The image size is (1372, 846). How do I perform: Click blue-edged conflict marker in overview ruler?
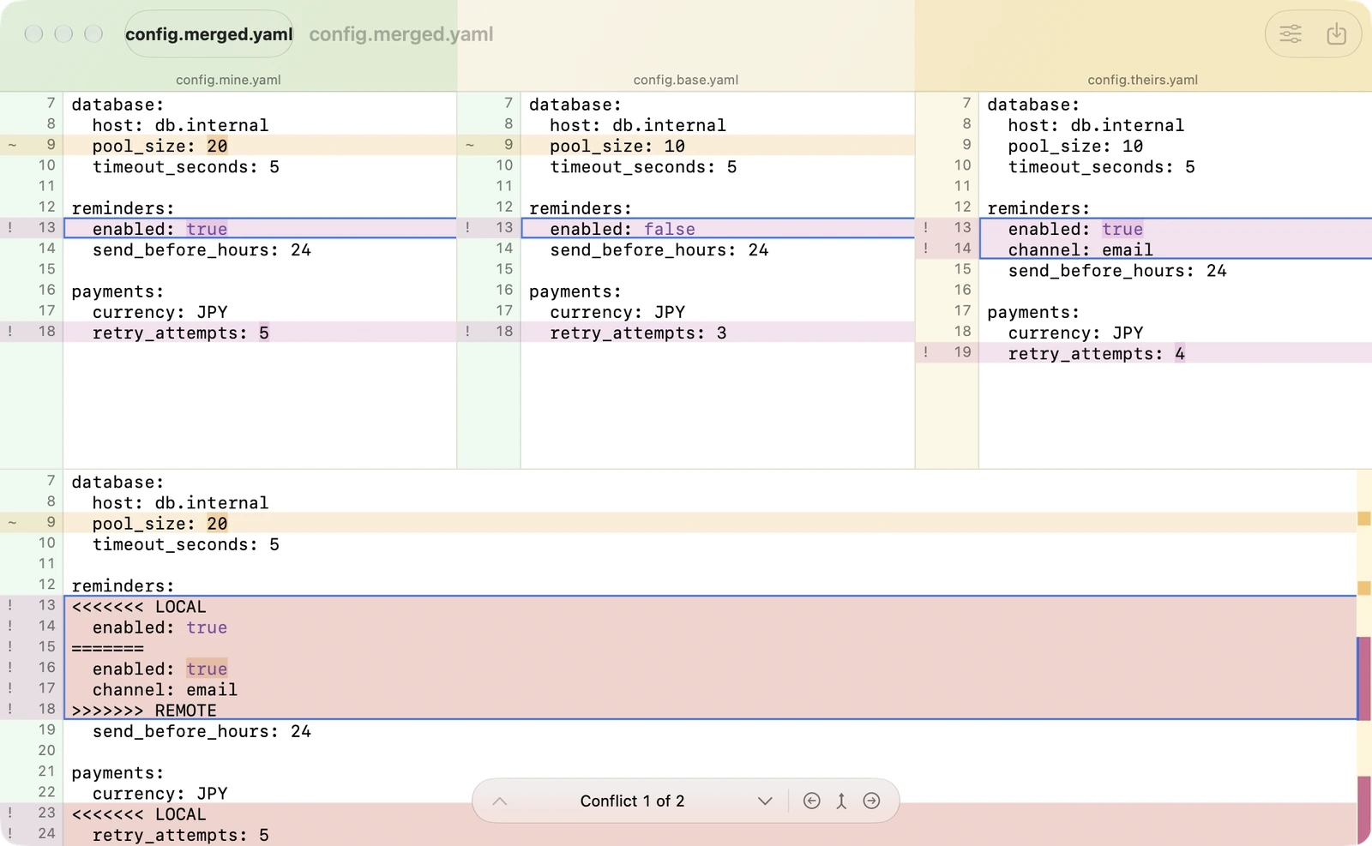tap(1364, 678)
